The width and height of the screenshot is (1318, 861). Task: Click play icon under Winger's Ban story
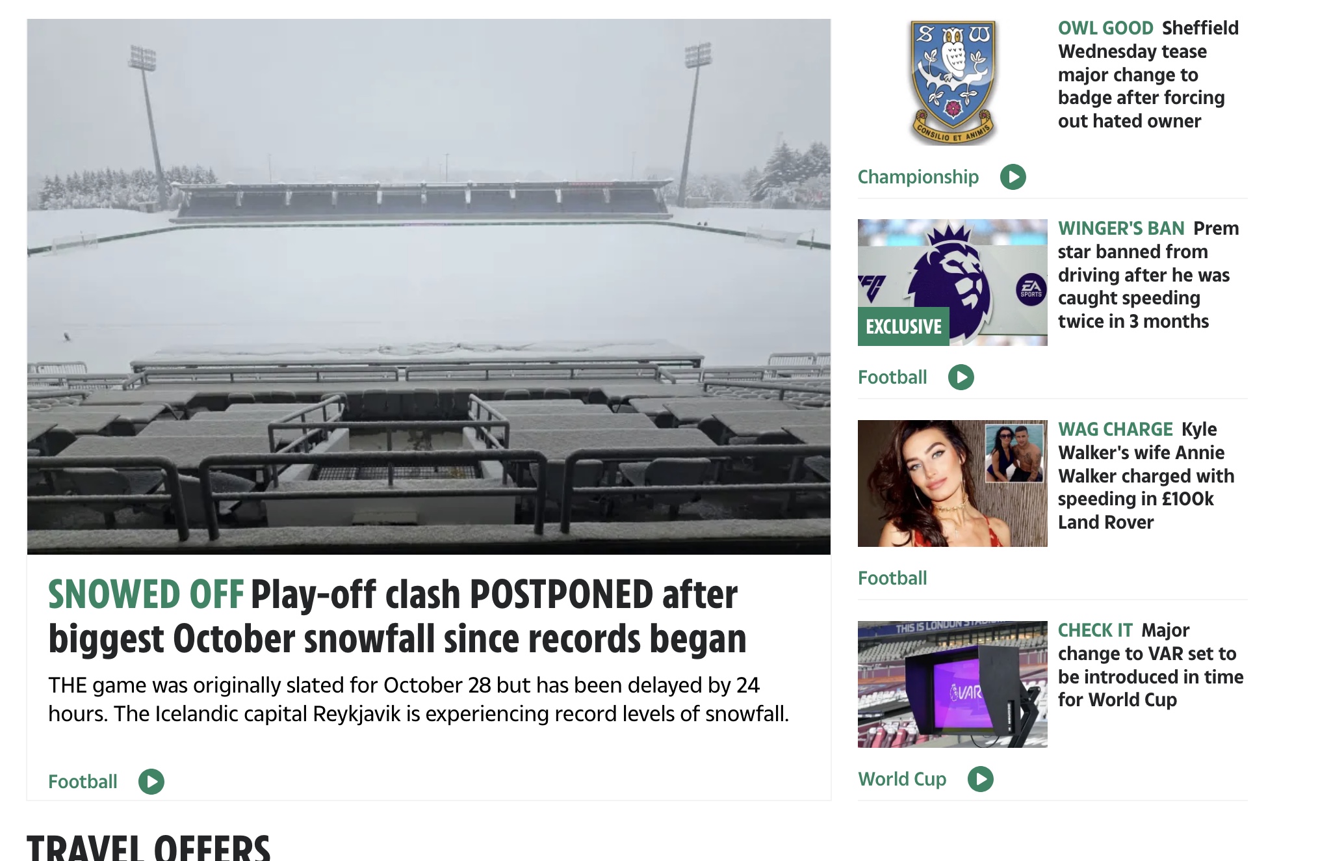click(x=961, y=377)
